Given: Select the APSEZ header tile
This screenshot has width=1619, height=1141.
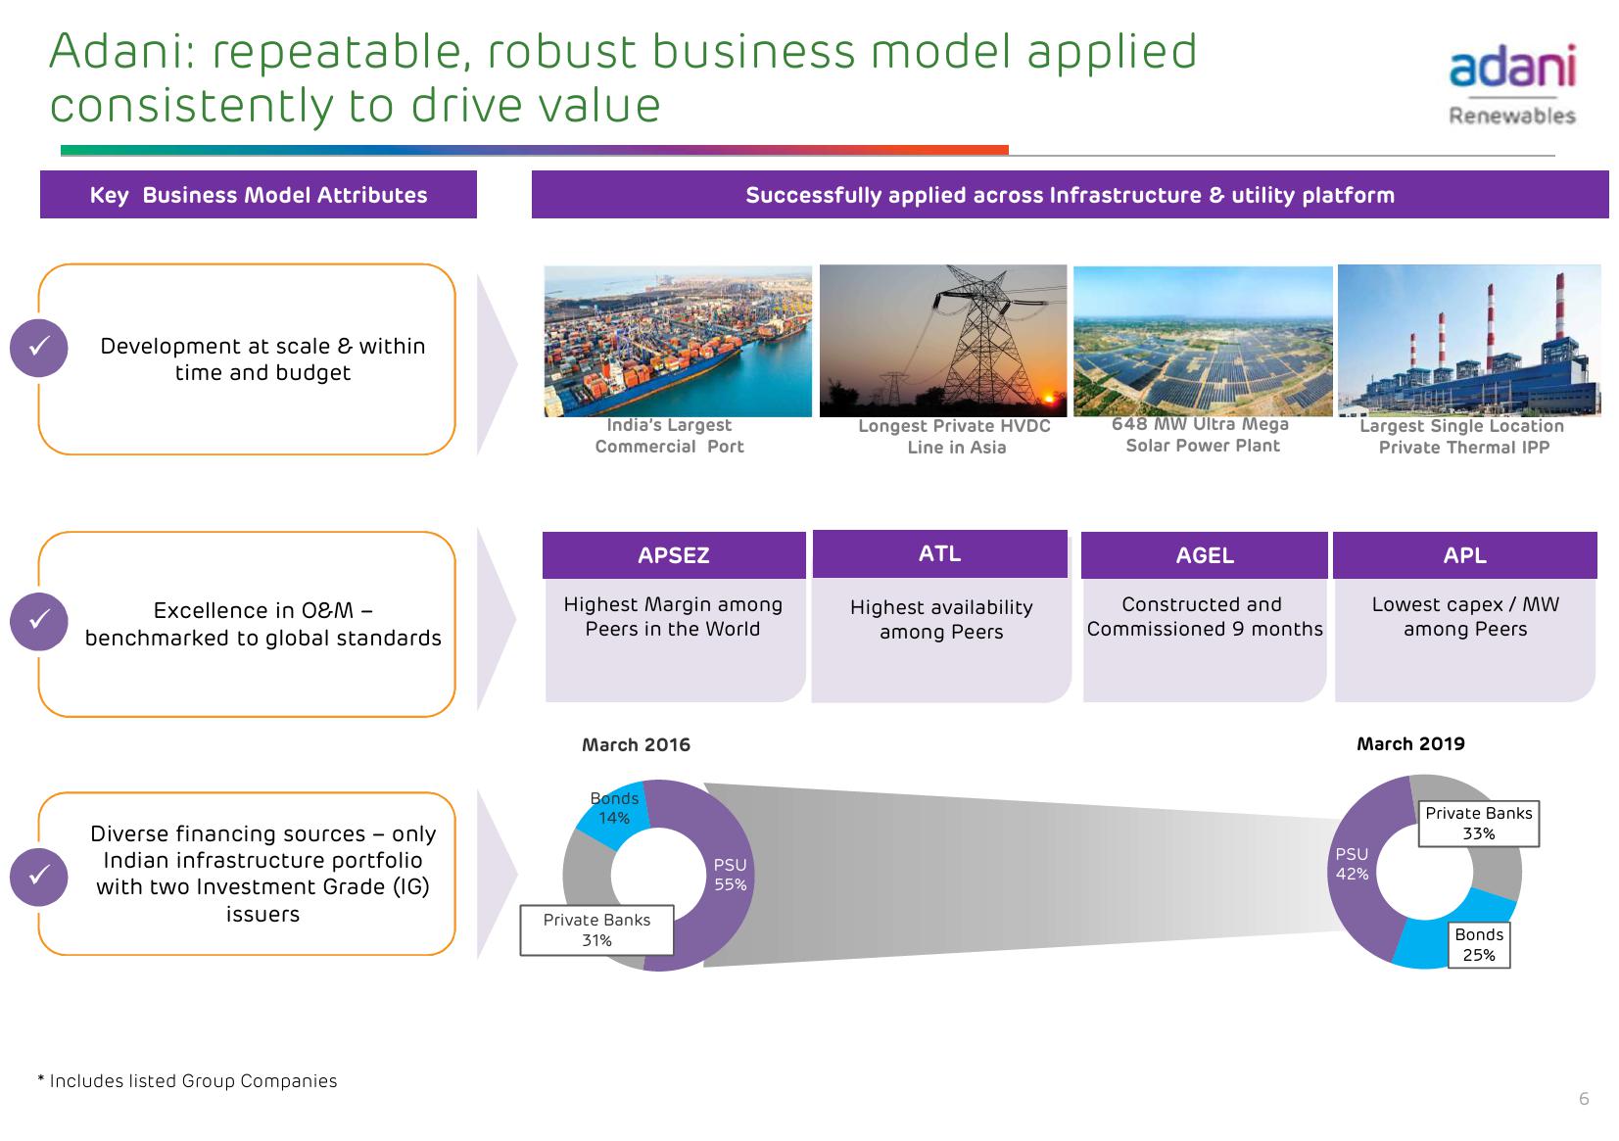Looking at the screenshot, I should (674, 555).
